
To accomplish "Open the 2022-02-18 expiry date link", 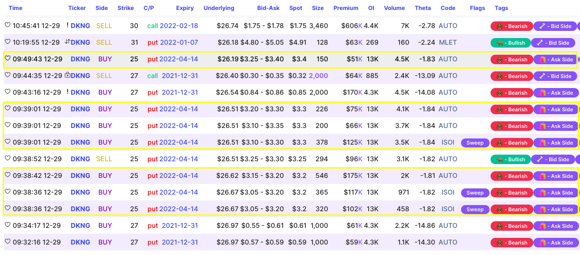I will point(179,26).
